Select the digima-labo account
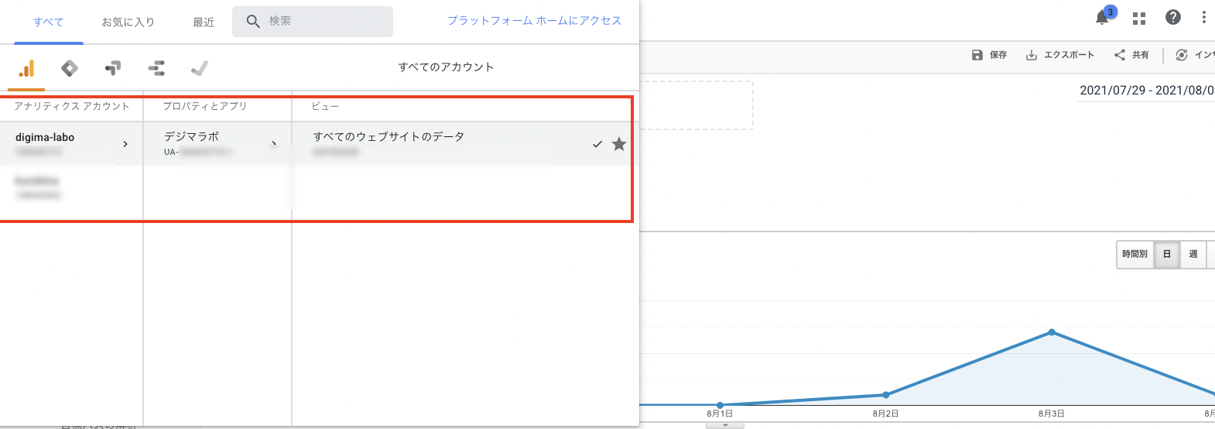Viewport: 1215px width, 429px height. pos(71,143)
